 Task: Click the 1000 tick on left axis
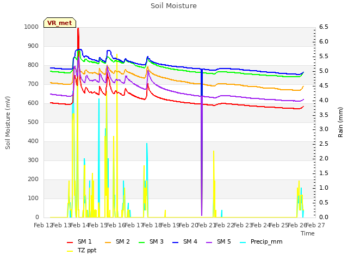coord(32,27)
